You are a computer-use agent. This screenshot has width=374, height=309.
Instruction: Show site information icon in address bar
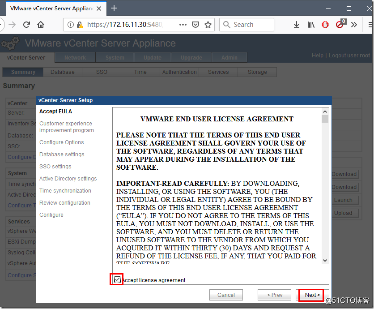click(x=71, y=25)
